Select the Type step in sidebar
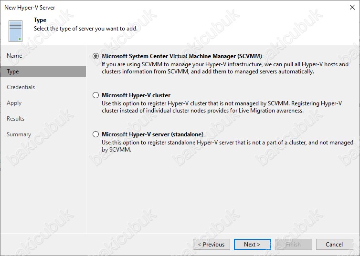The height and width of the screenshot is (256, 360). point(13,72)
